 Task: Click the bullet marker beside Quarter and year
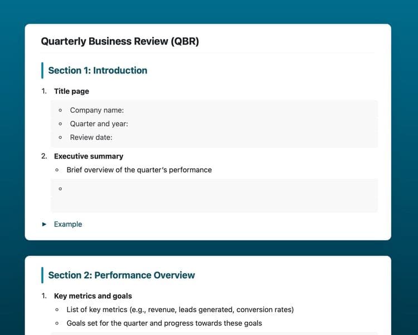[x=60, y=124]
